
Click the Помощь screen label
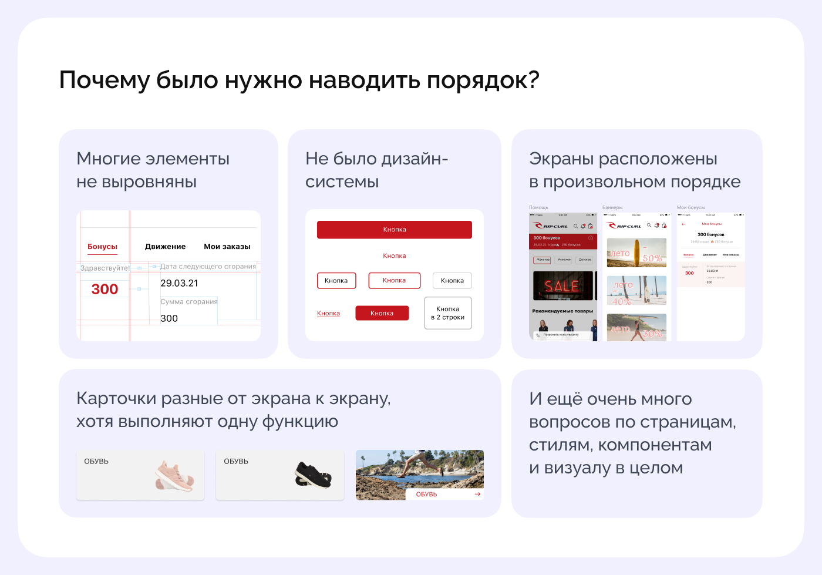point(538,207)
